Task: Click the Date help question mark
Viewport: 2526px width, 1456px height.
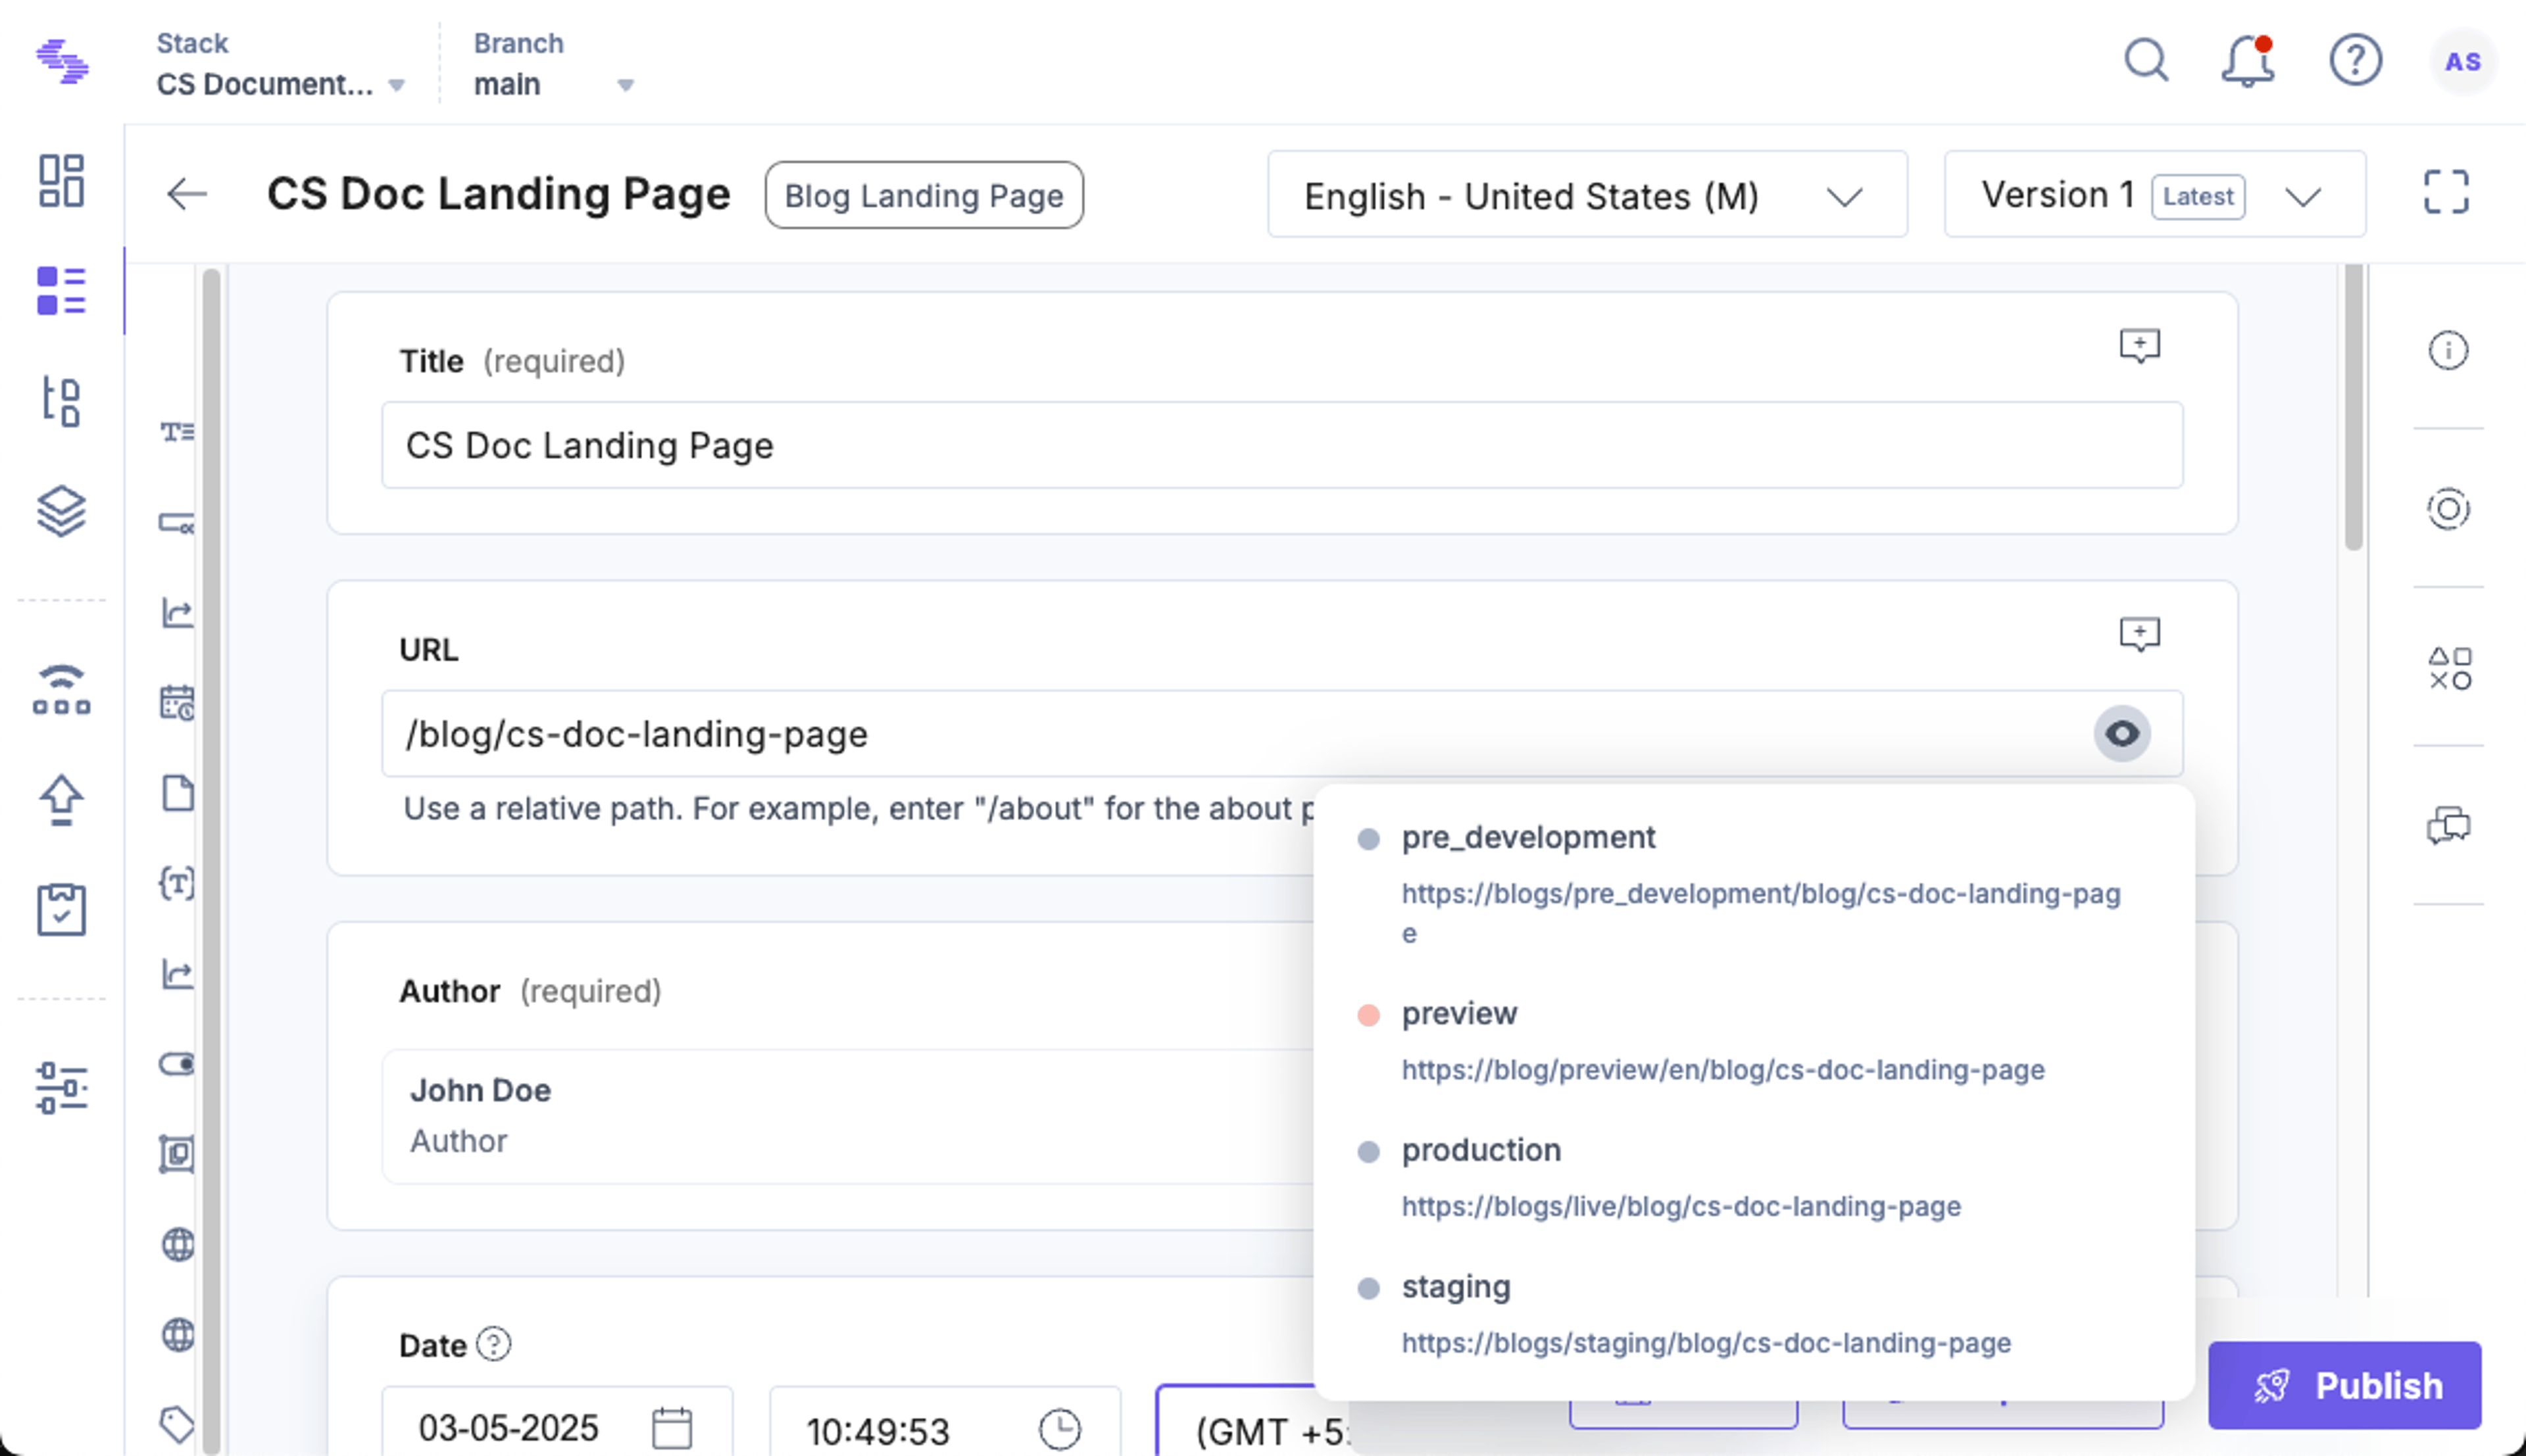Action: point(494,1344)
